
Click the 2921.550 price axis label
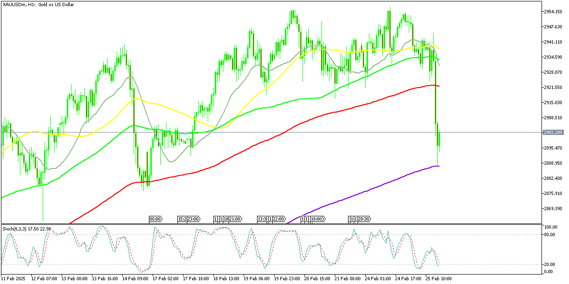tap(552, 88)
